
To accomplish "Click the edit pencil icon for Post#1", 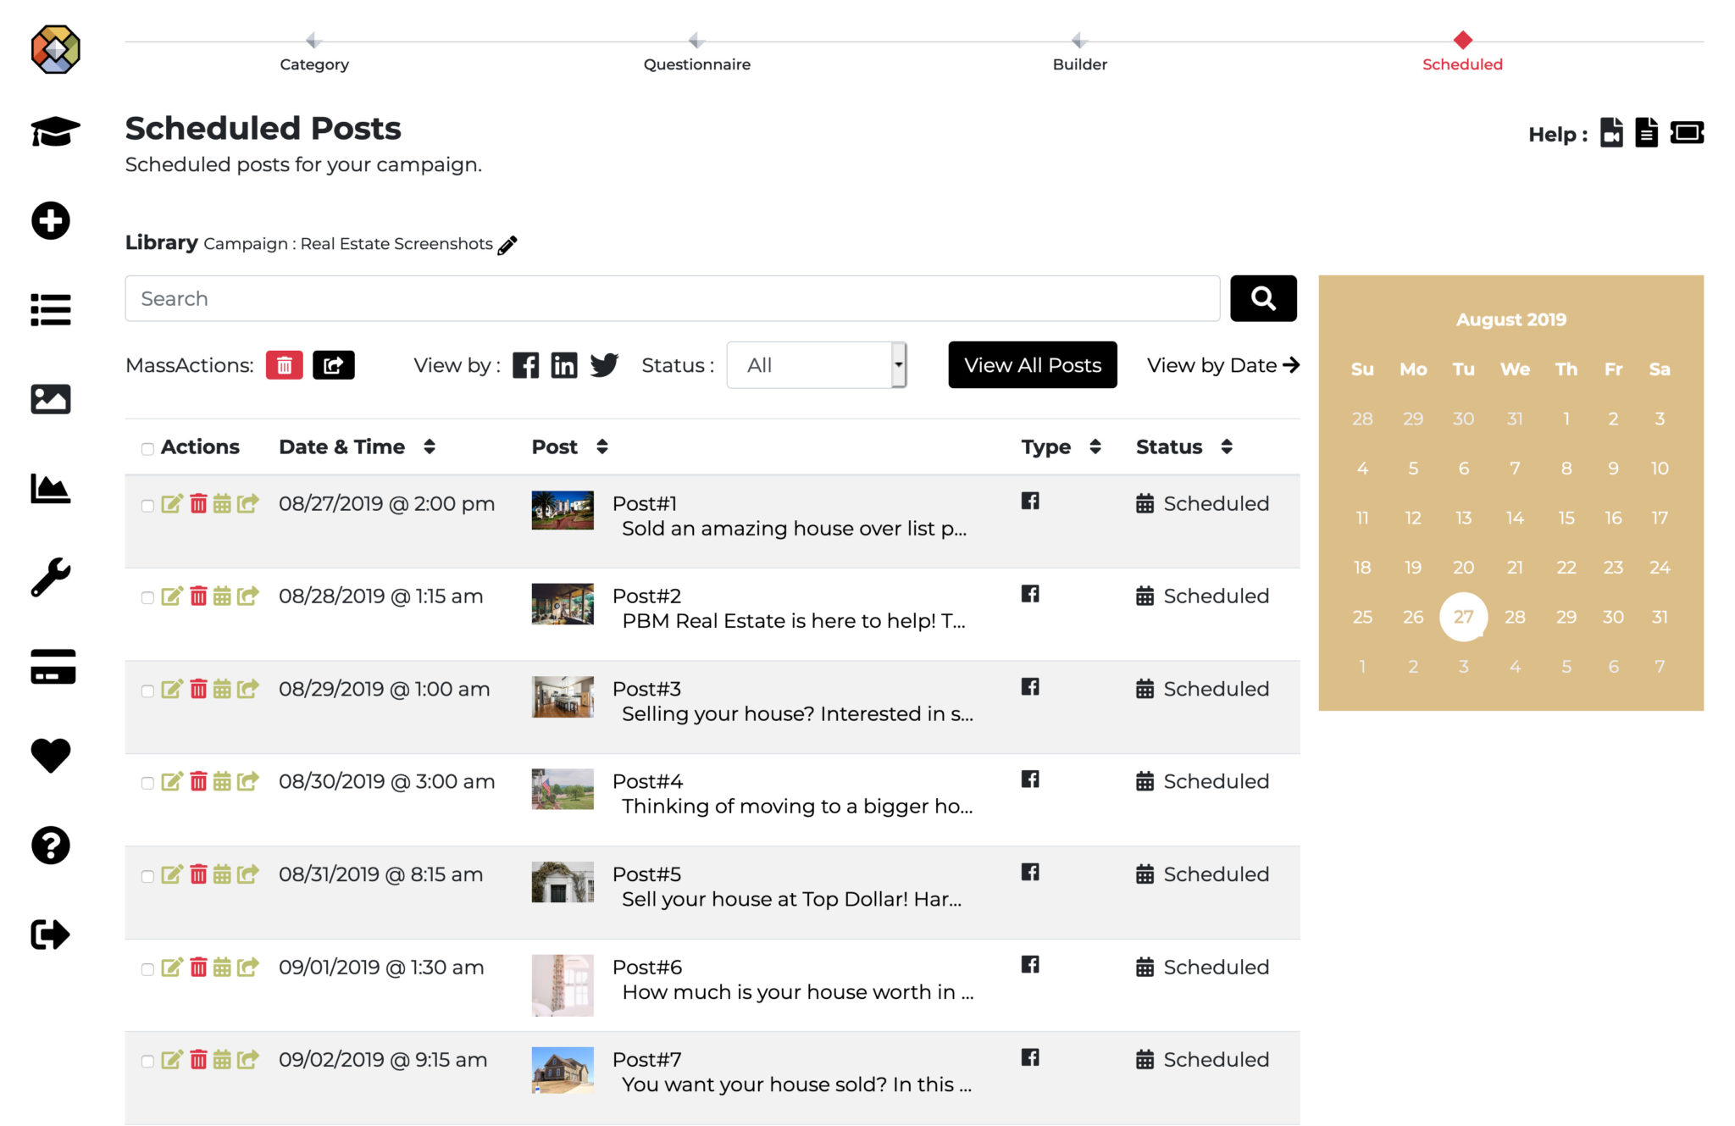I will (x=171, y=504).
